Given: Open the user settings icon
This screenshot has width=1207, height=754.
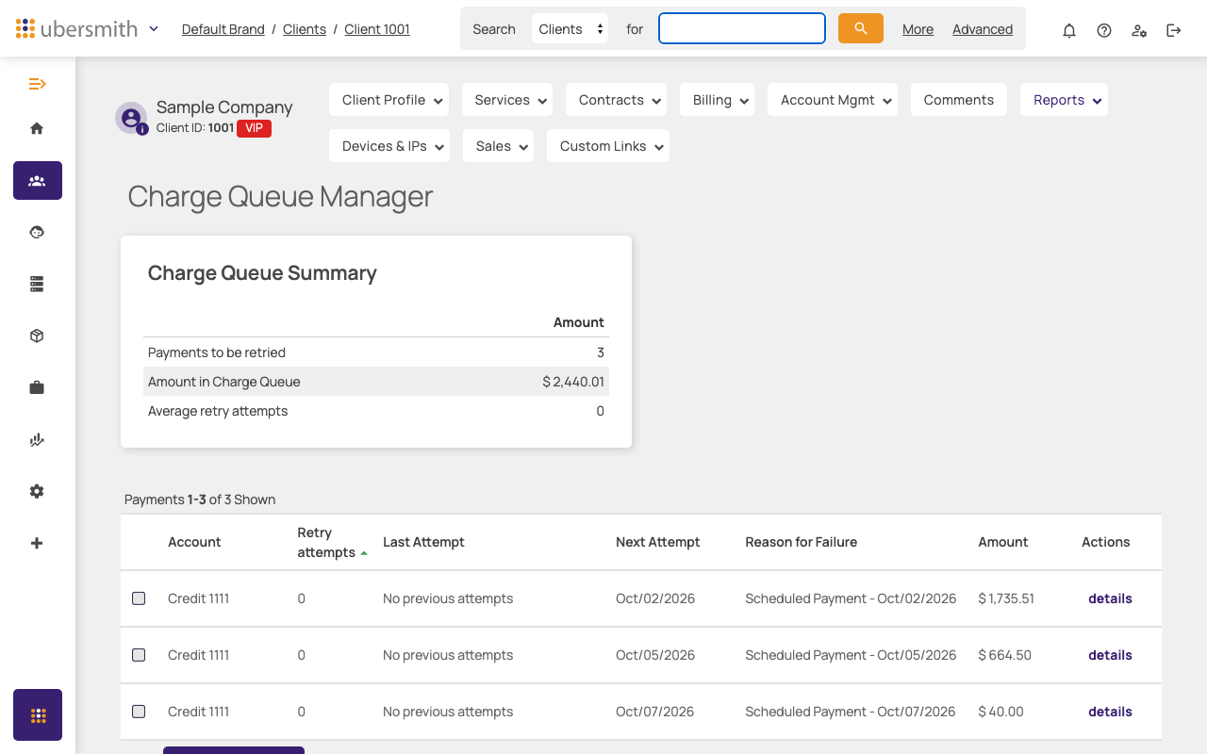Looking at the screenshot, I should point(1139,30).
